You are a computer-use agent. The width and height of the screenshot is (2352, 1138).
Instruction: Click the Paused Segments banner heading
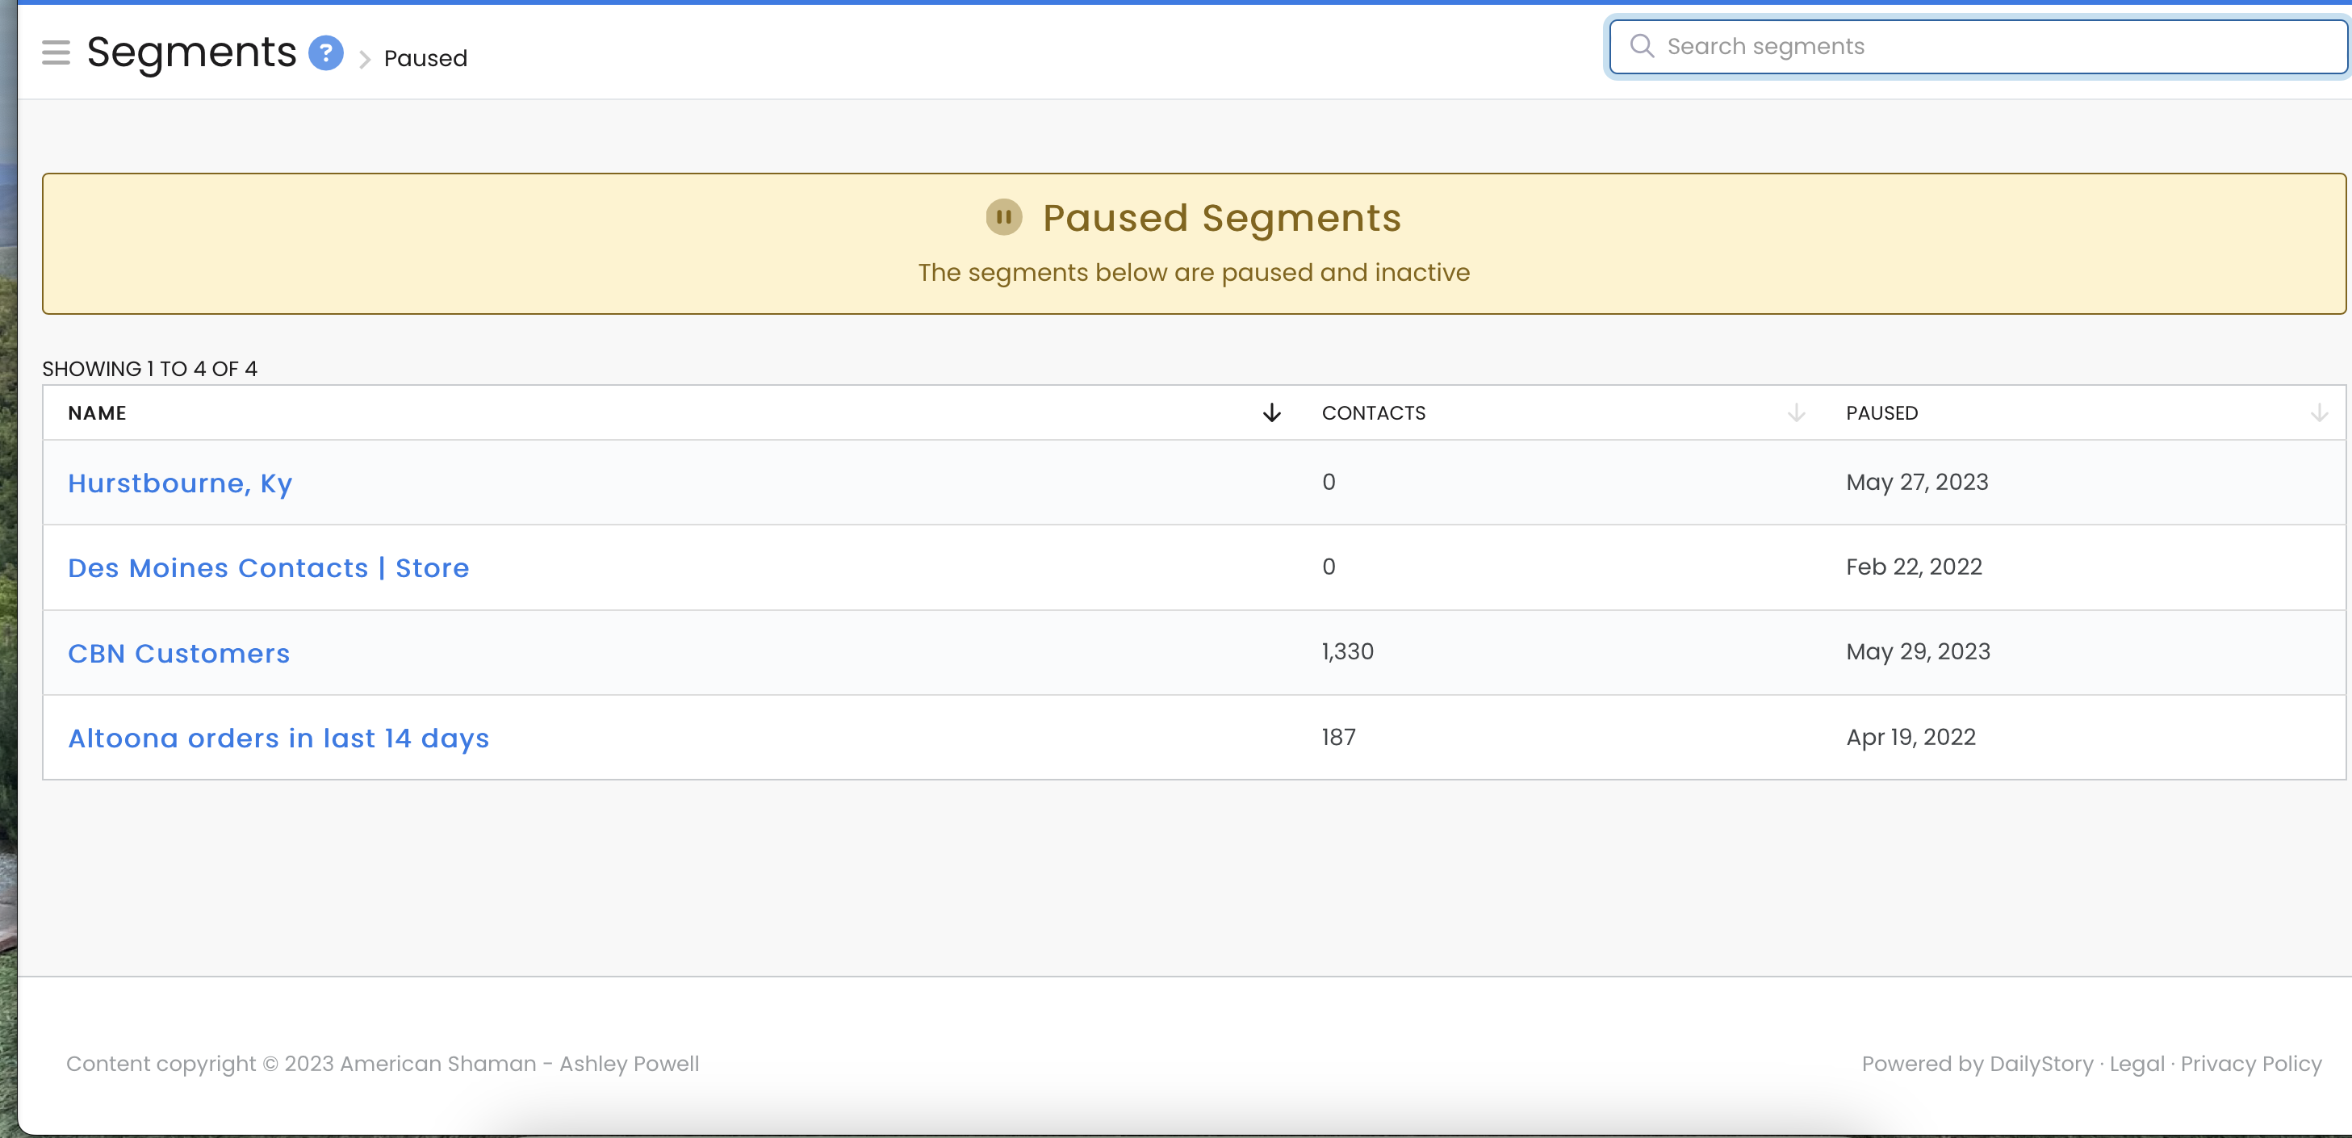click(x=1222, y=218)
